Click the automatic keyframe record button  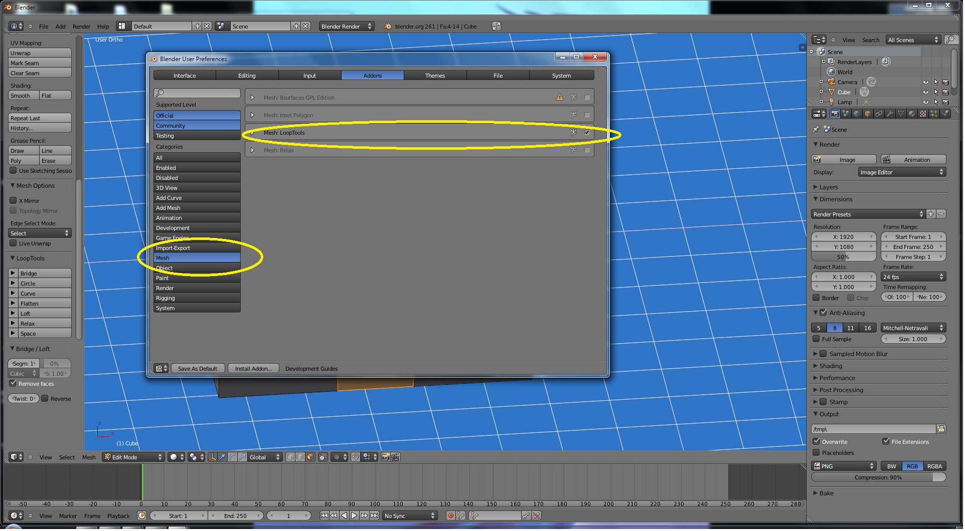(x=450, y=516)
